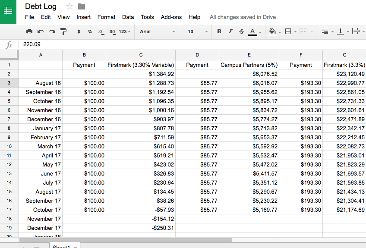Open horizontal align options
This screenshot has width=366, height=248.
coord(325,31)
